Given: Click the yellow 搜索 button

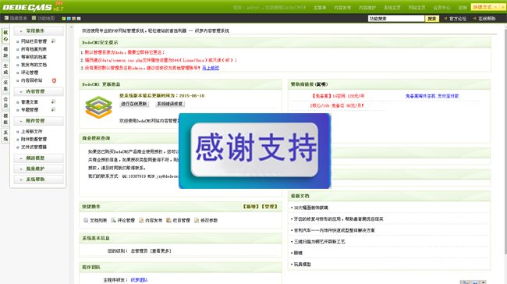Looking at the screenshot, I should pos(432,19).
